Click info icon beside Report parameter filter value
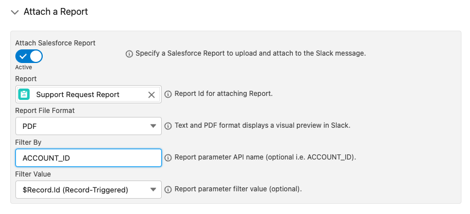This screenshot has height=214, width=470. 168,189
